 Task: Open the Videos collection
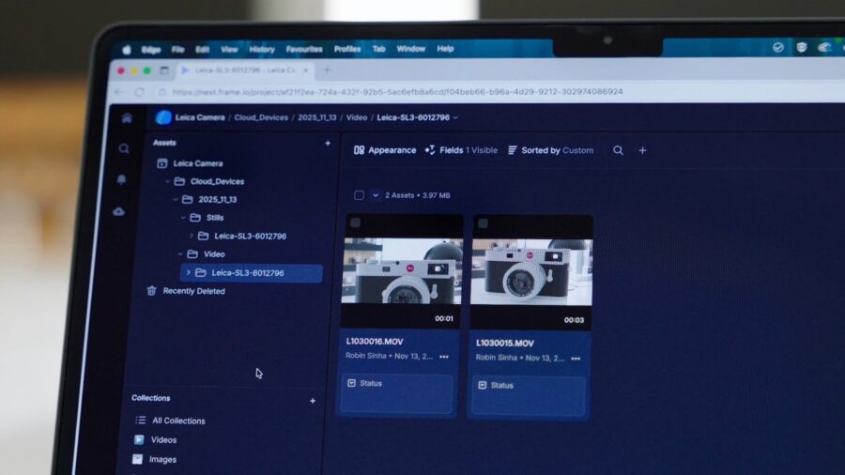[x=163, y=440]
